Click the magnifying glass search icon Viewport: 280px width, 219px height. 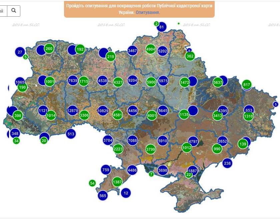[x=14, y=11]
